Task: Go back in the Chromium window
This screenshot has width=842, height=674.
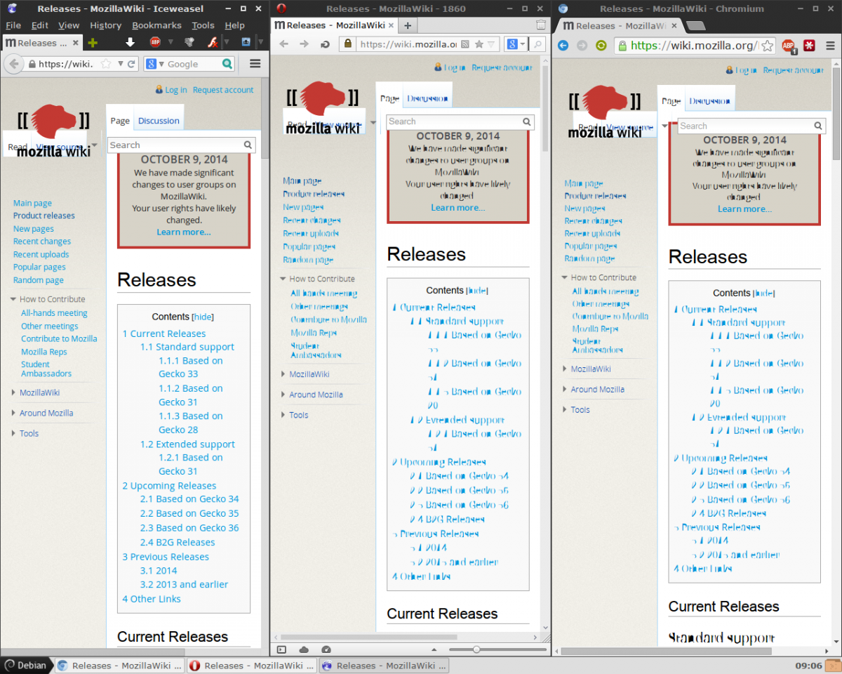Action: click(x=563, y=46)
